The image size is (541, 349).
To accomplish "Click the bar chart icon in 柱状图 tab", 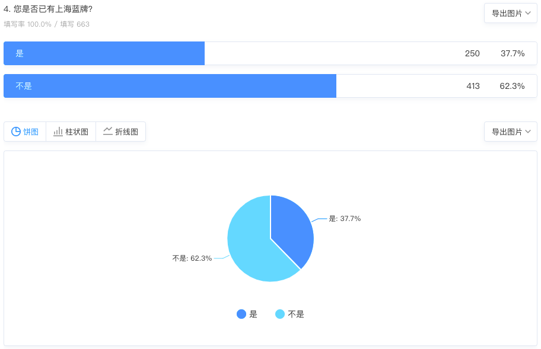I will pos(58,132).
